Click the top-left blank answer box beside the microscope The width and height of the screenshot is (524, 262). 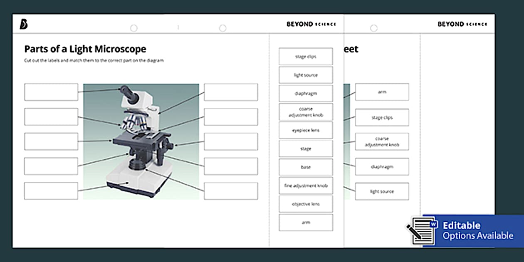pyautogui.click(x=51, y=92)
